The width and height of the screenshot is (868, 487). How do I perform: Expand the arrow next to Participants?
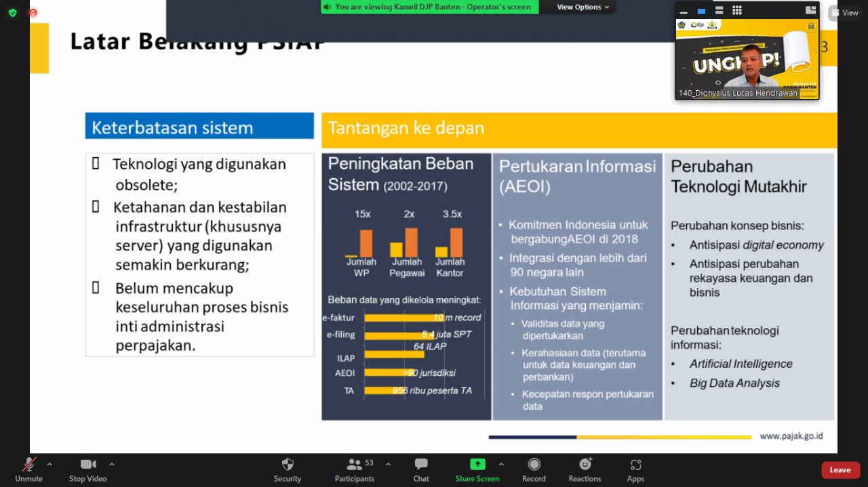[x=388, y=465]
